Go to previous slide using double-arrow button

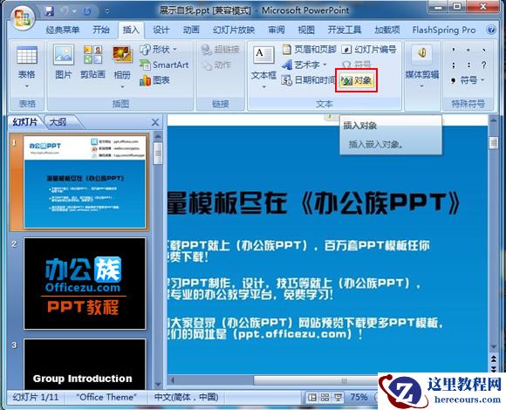click(x=494, y=359)
